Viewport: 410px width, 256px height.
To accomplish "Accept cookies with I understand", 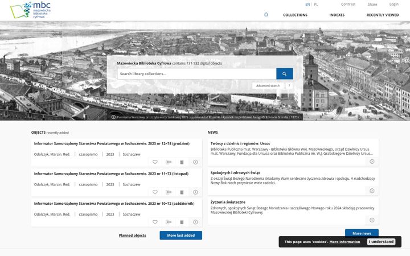I will tap(381, 242).
